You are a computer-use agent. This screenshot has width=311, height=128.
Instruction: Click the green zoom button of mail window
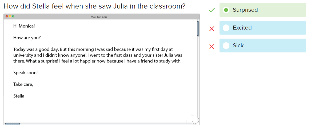coord(13,16)
